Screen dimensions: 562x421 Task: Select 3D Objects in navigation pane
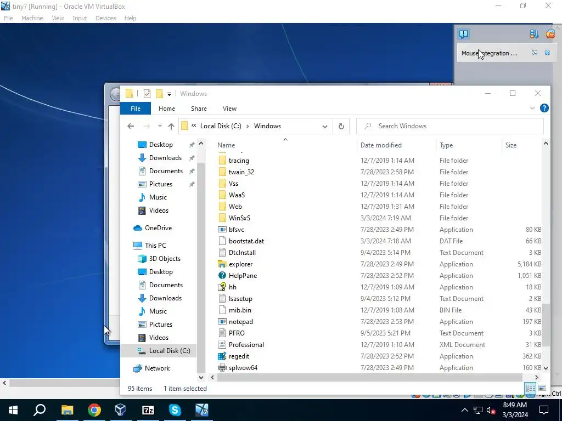pyautogui.click(x=165, y=259)
